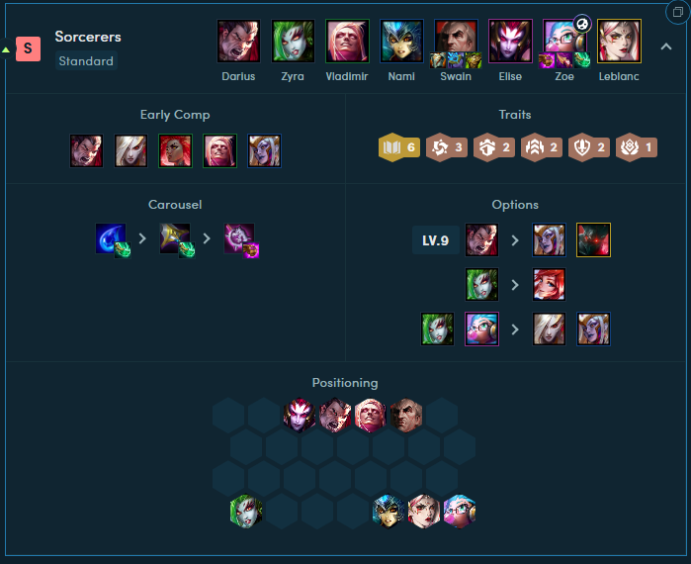The image size is (691, 564).
Task: Select the blue Tear item in Carousel
Action: pos(111,238)
